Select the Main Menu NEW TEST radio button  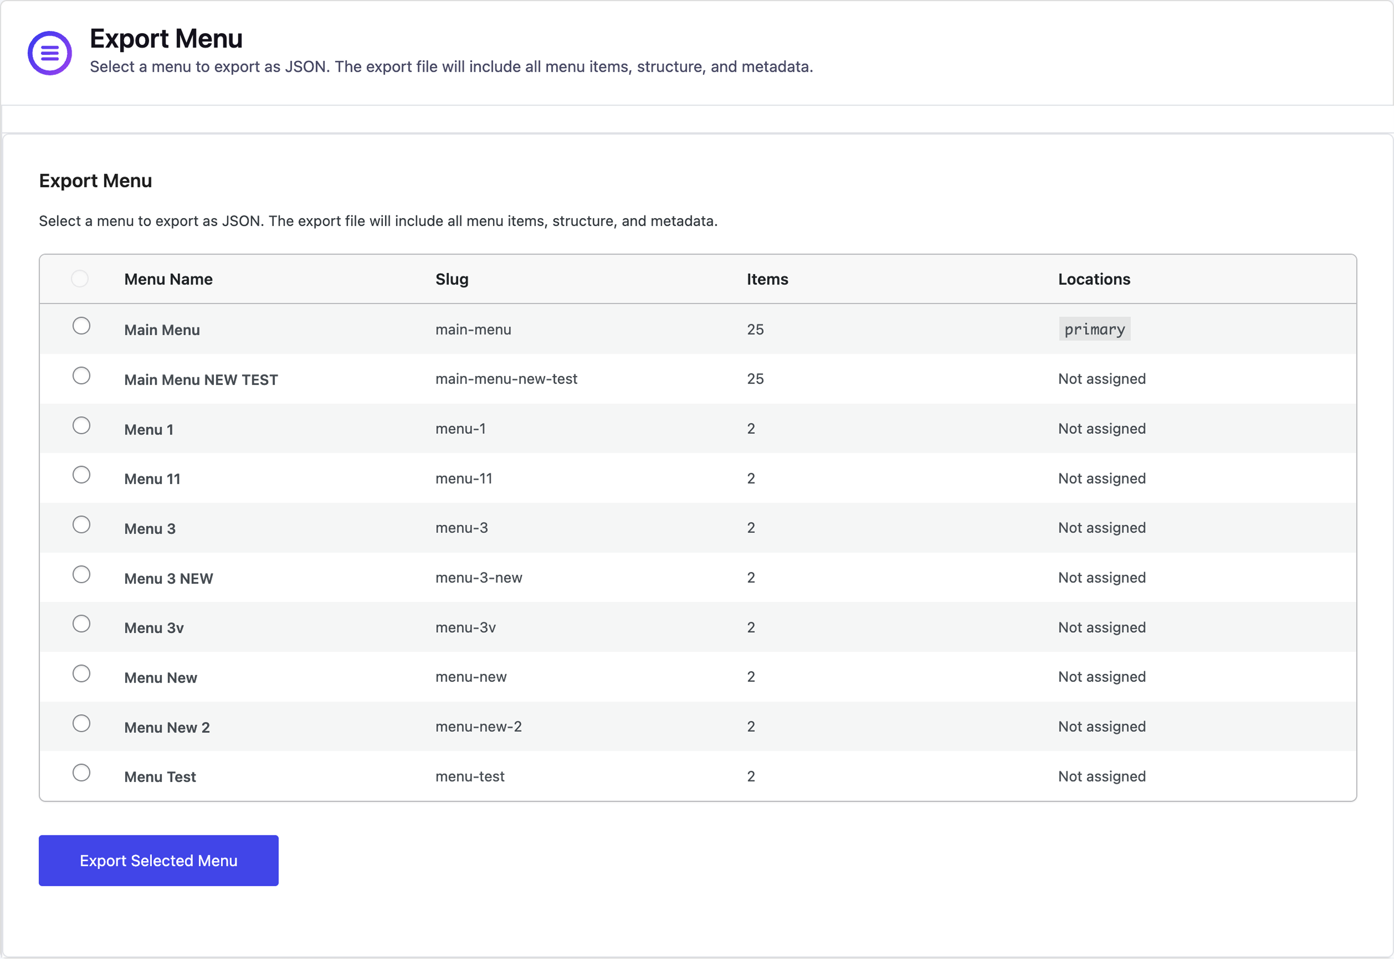pos(82,375)
